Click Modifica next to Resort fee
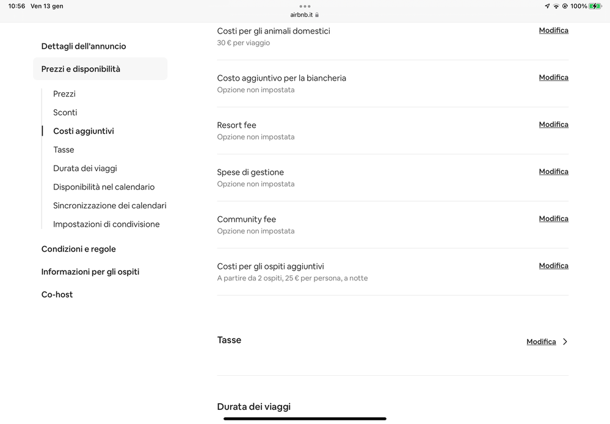610x424 pixels. click(553, 125)
